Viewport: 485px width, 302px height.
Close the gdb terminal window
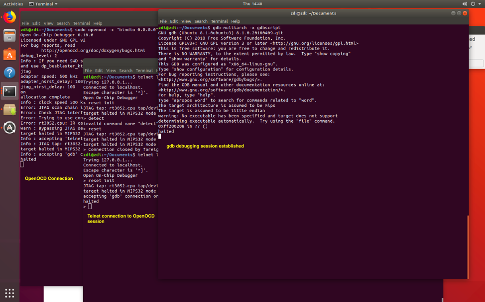pyautogui.click(x=465, y=13)
